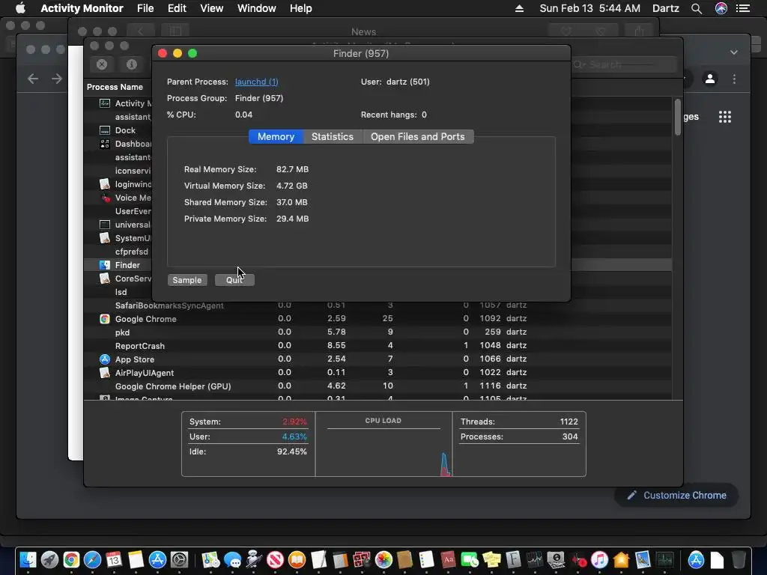Open the Help menu

300,8
